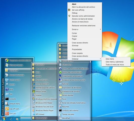
Task: Select Todo el menú de inicio
Action: pyautogui.click(x=116, y=65)
